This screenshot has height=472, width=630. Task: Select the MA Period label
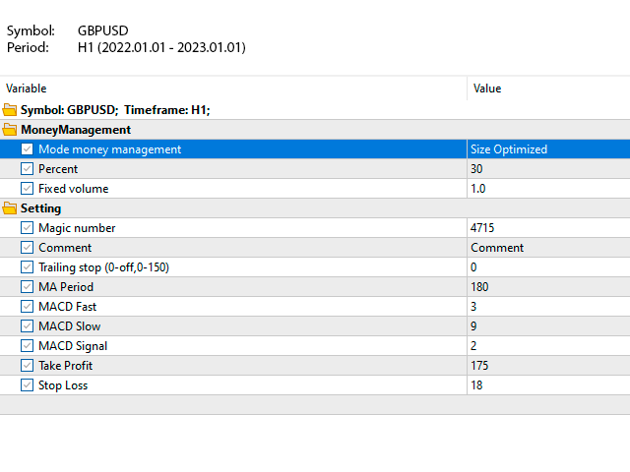(x=66, y=287)
